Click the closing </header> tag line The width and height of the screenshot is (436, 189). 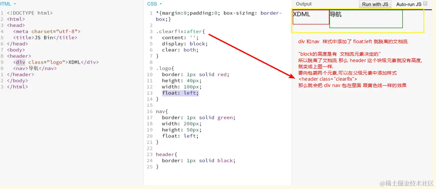coord(20,74)
